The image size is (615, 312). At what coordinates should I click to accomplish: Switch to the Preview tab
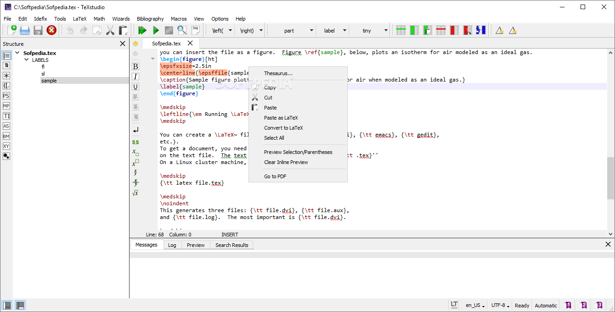click(x=196, y=245)
